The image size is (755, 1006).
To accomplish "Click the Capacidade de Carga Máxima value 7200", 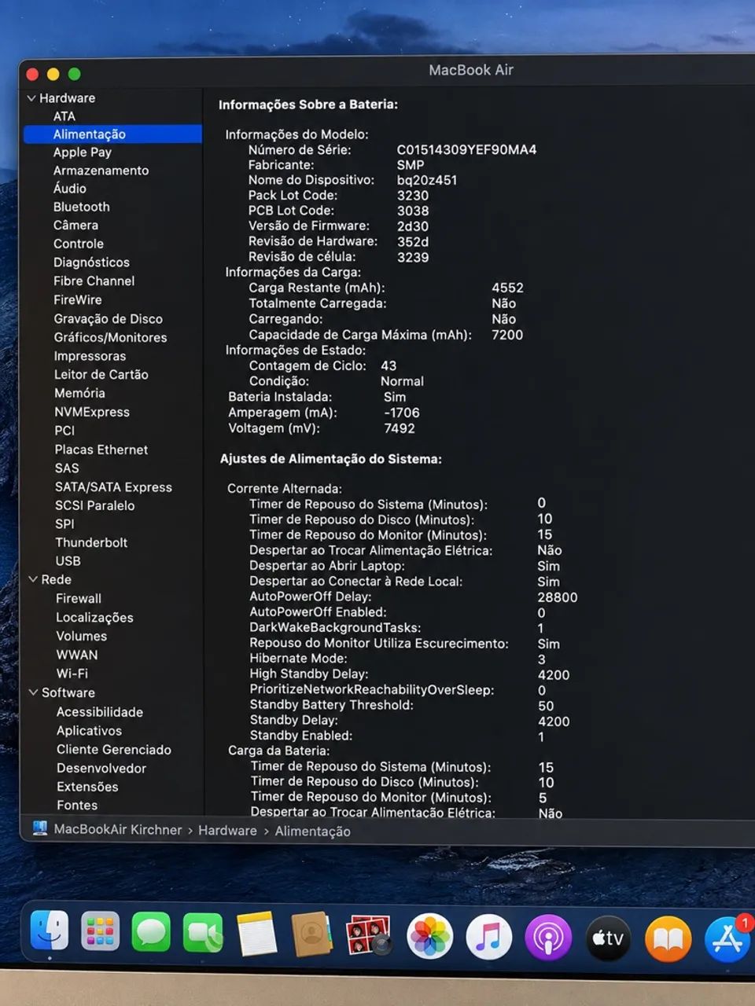I will (x=507, y=335).
